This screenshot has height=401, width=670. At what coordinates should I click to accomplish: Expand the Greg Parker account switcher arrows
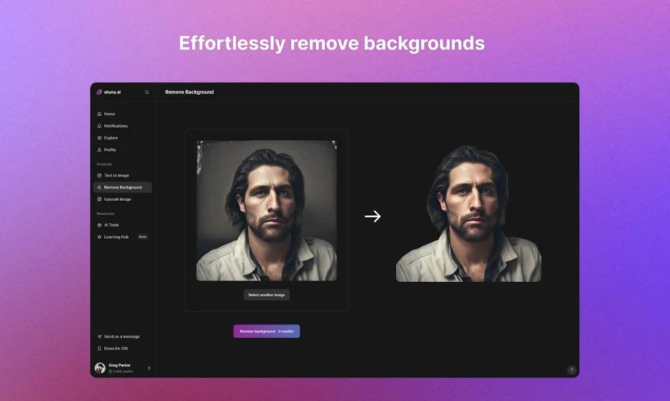149,368
